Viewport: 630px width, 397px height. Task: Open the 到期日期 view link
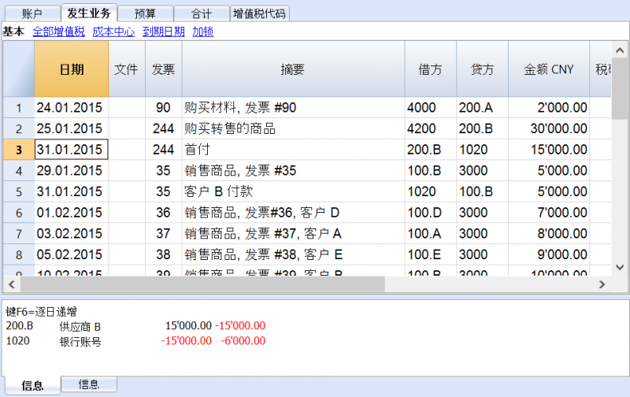[x=164, y=32]
